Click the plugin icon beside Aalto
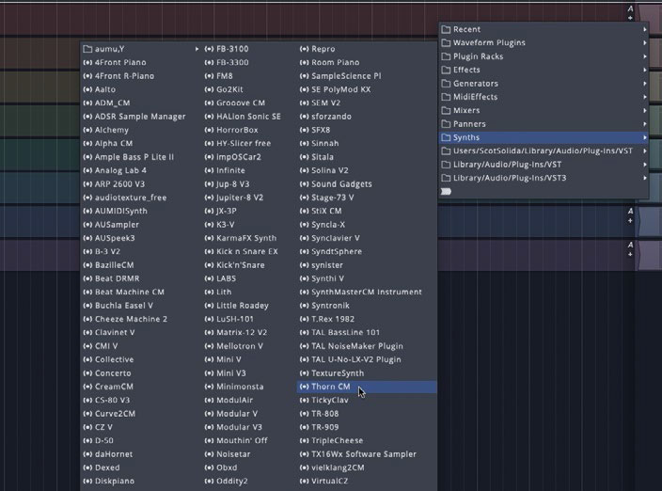The image size is (662, 491). (87, 89)
